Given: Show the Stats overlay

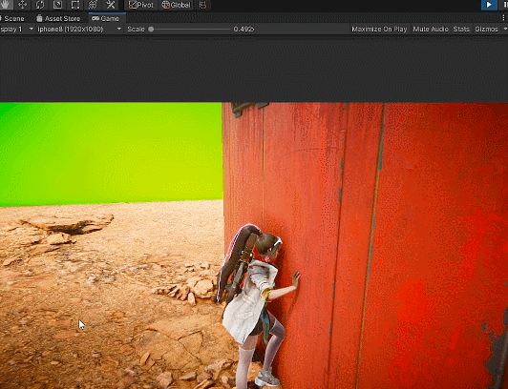Looking at the screenshot, I should 461,30.
